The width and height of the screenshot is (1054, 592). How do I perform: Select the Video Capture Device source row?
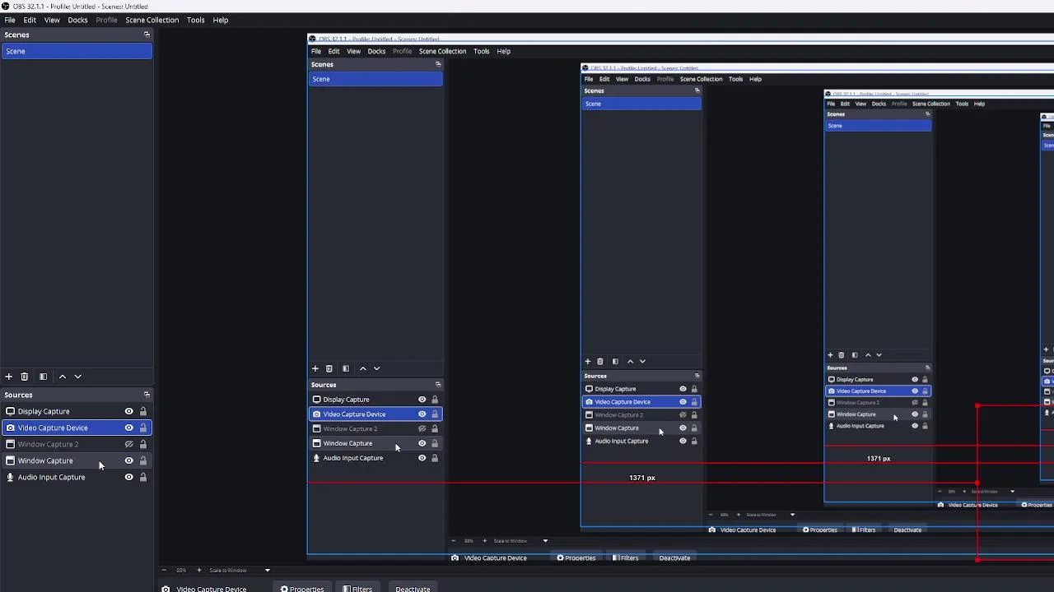[x=77, y=428]
